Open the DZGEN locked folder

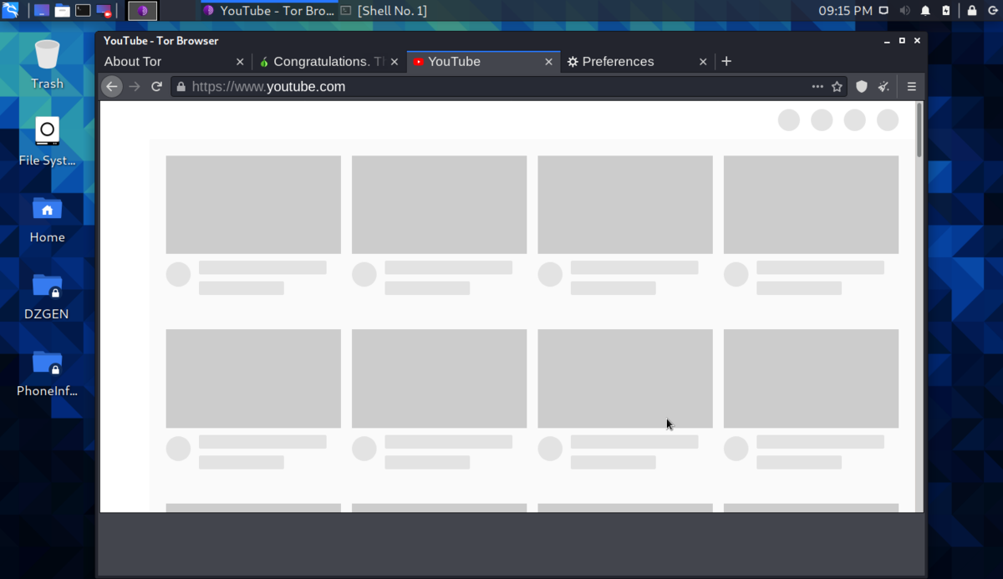coord(47,296)
